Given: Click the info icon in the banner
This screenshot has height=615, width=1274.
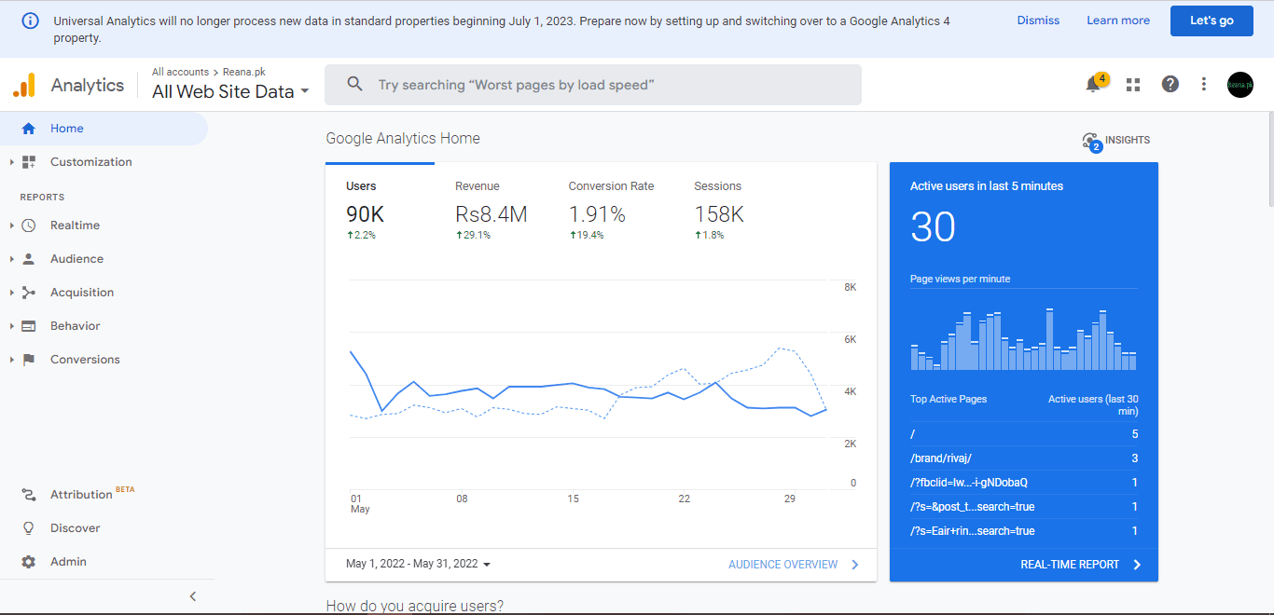Looking at the screenshot, I should tap(31, 20).
